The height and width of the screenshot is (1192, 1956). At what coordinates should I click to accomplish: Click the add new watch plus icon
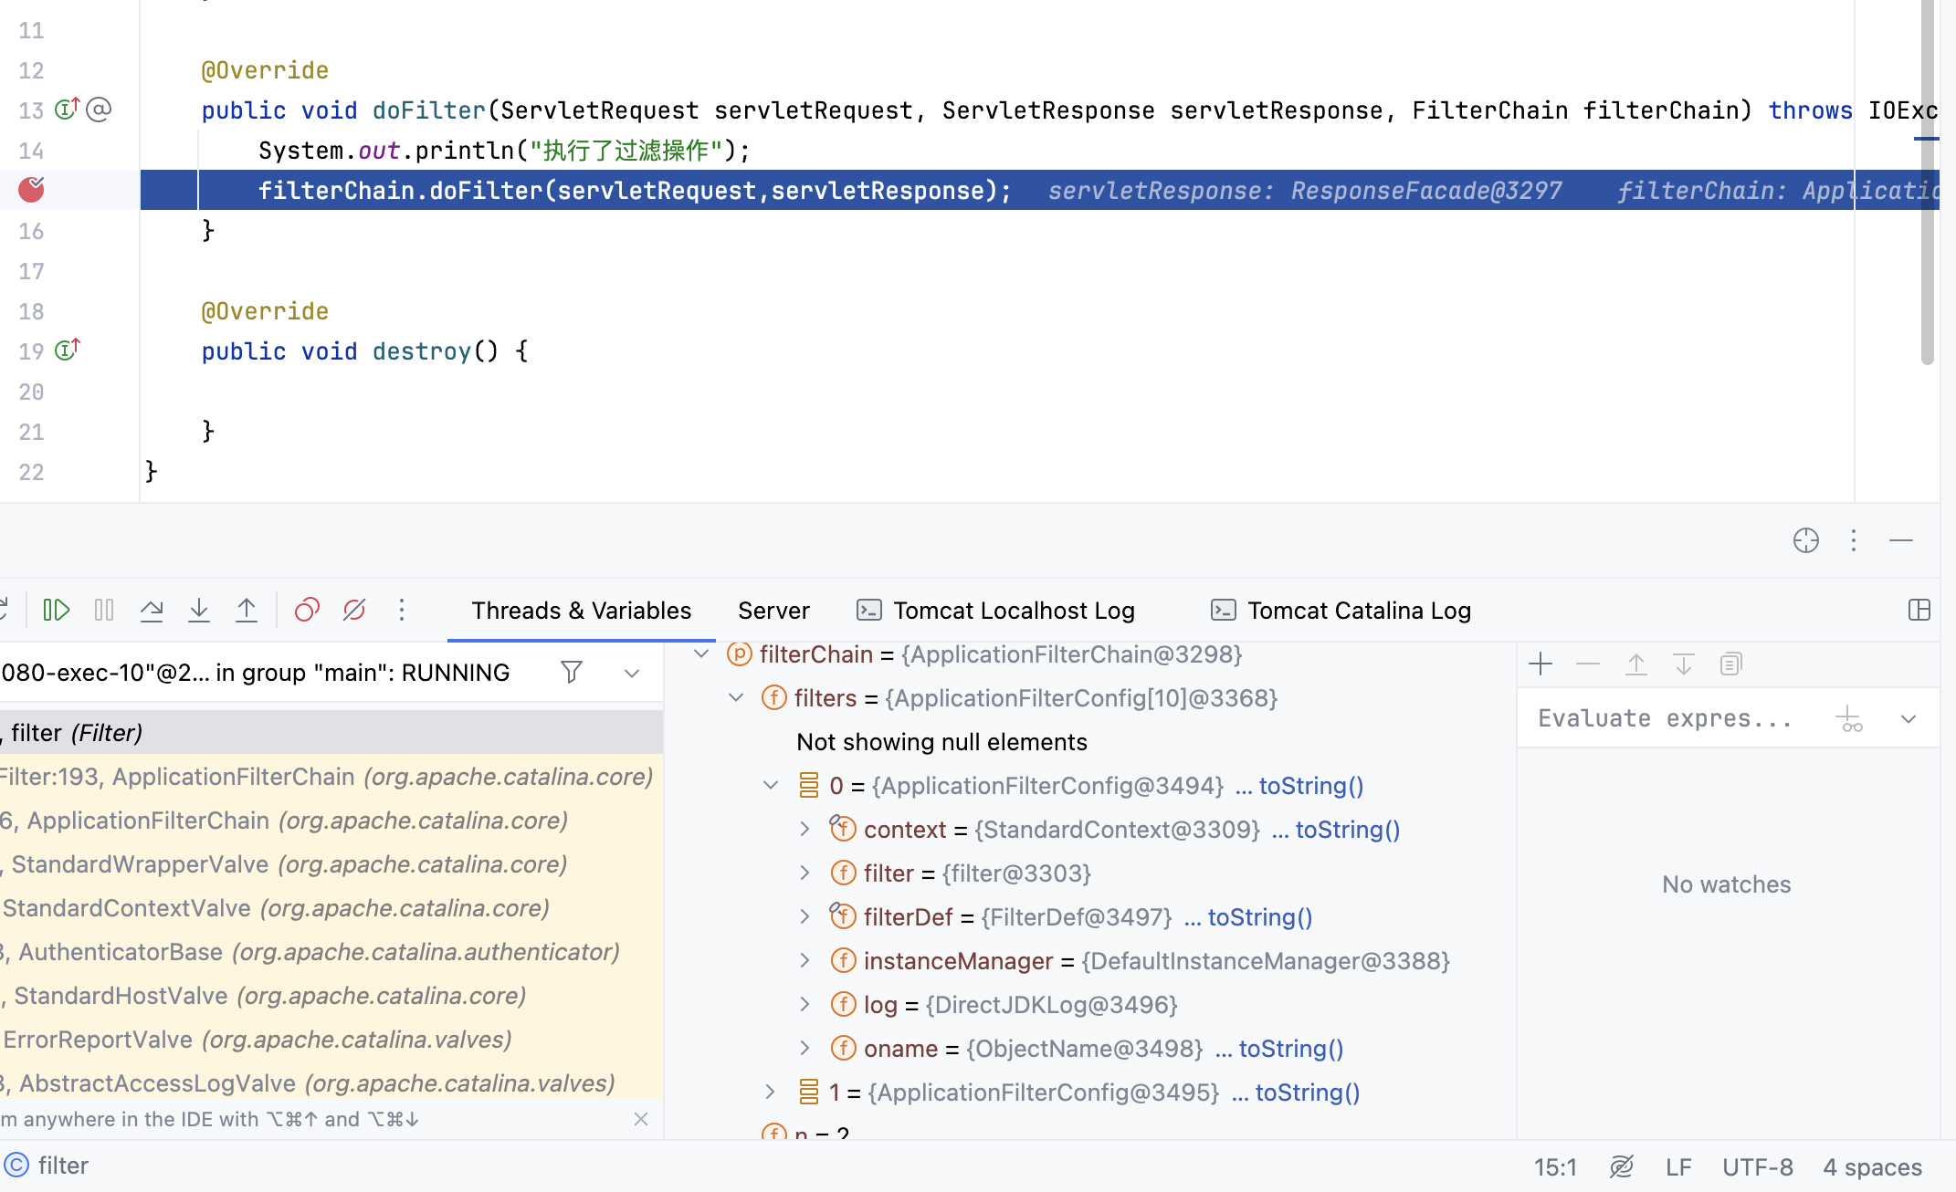[1541, 664]
